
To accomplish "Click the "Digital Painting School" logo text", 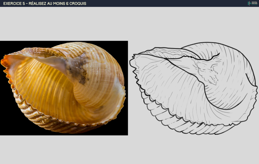I will [254, 3].
